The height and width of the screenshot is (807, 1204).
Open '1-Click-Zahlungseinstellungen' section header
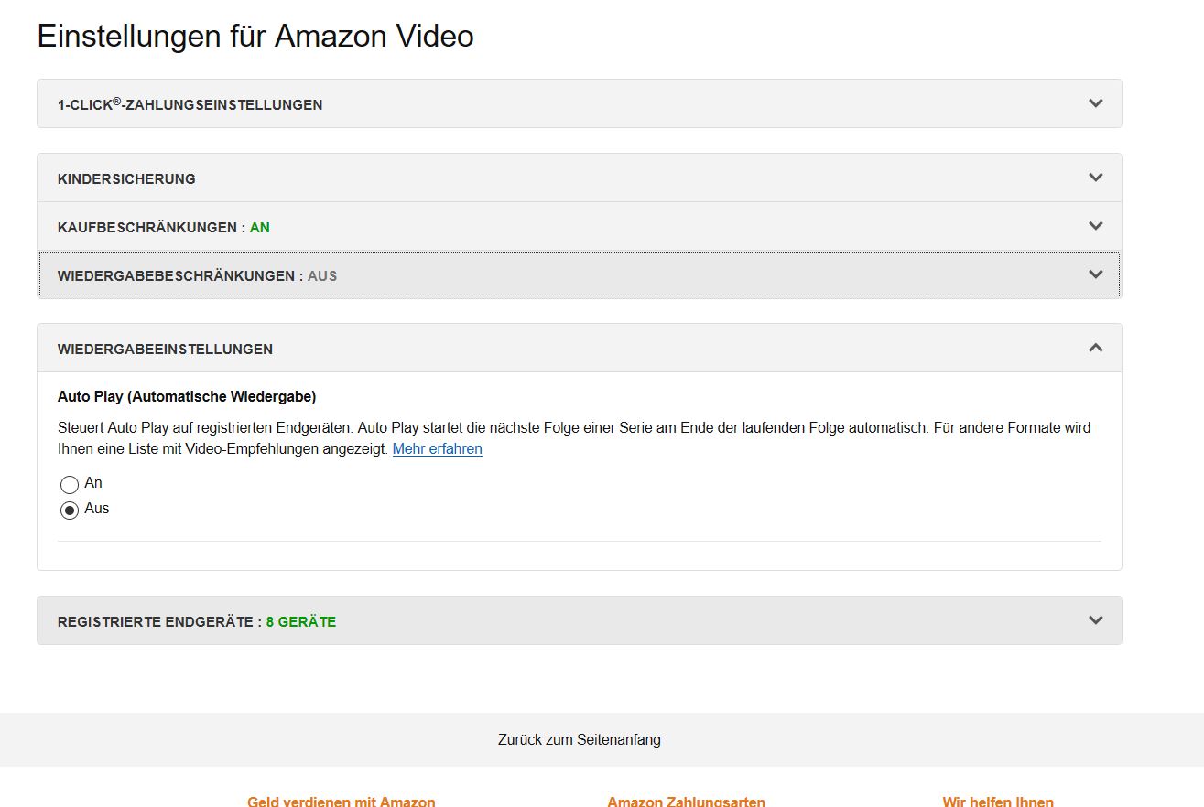190,104
